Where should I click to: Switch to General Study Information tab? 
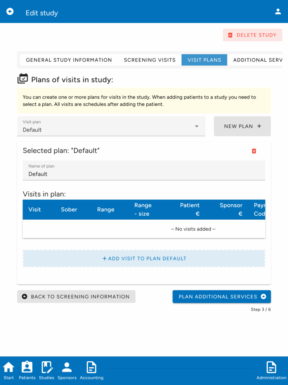[69, 60]
